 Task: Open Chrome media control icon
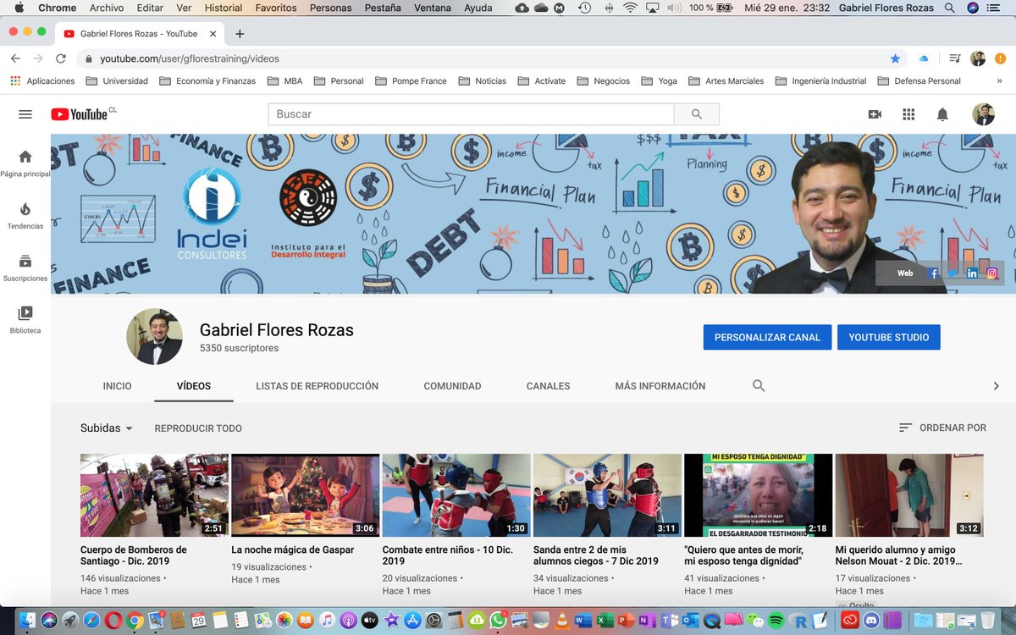955,58
